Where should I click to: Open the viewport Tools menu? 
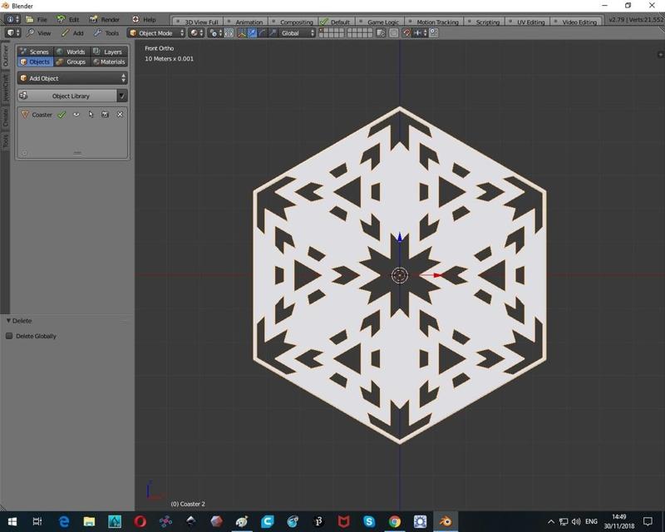point(106,32)
